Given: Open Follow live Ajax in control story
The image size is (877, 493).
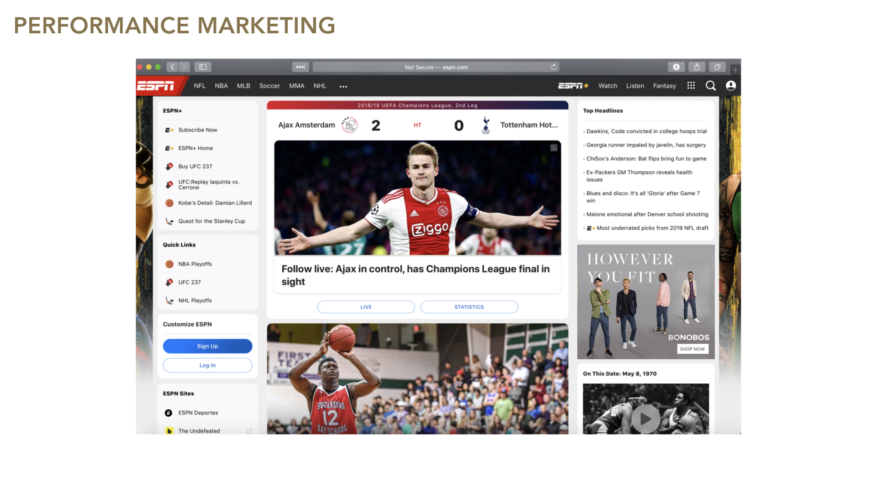Looking at the screenshot, I should pos(415,275).
